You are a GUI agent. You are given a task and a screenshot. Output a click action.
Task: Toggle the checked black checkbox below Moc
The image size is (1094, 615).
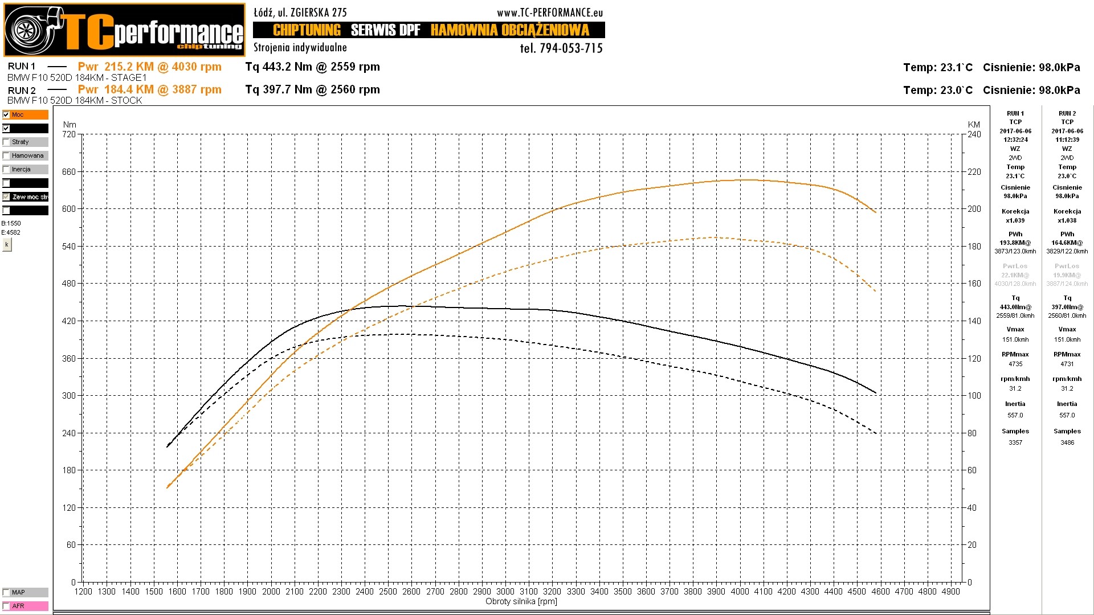point(6,128)
